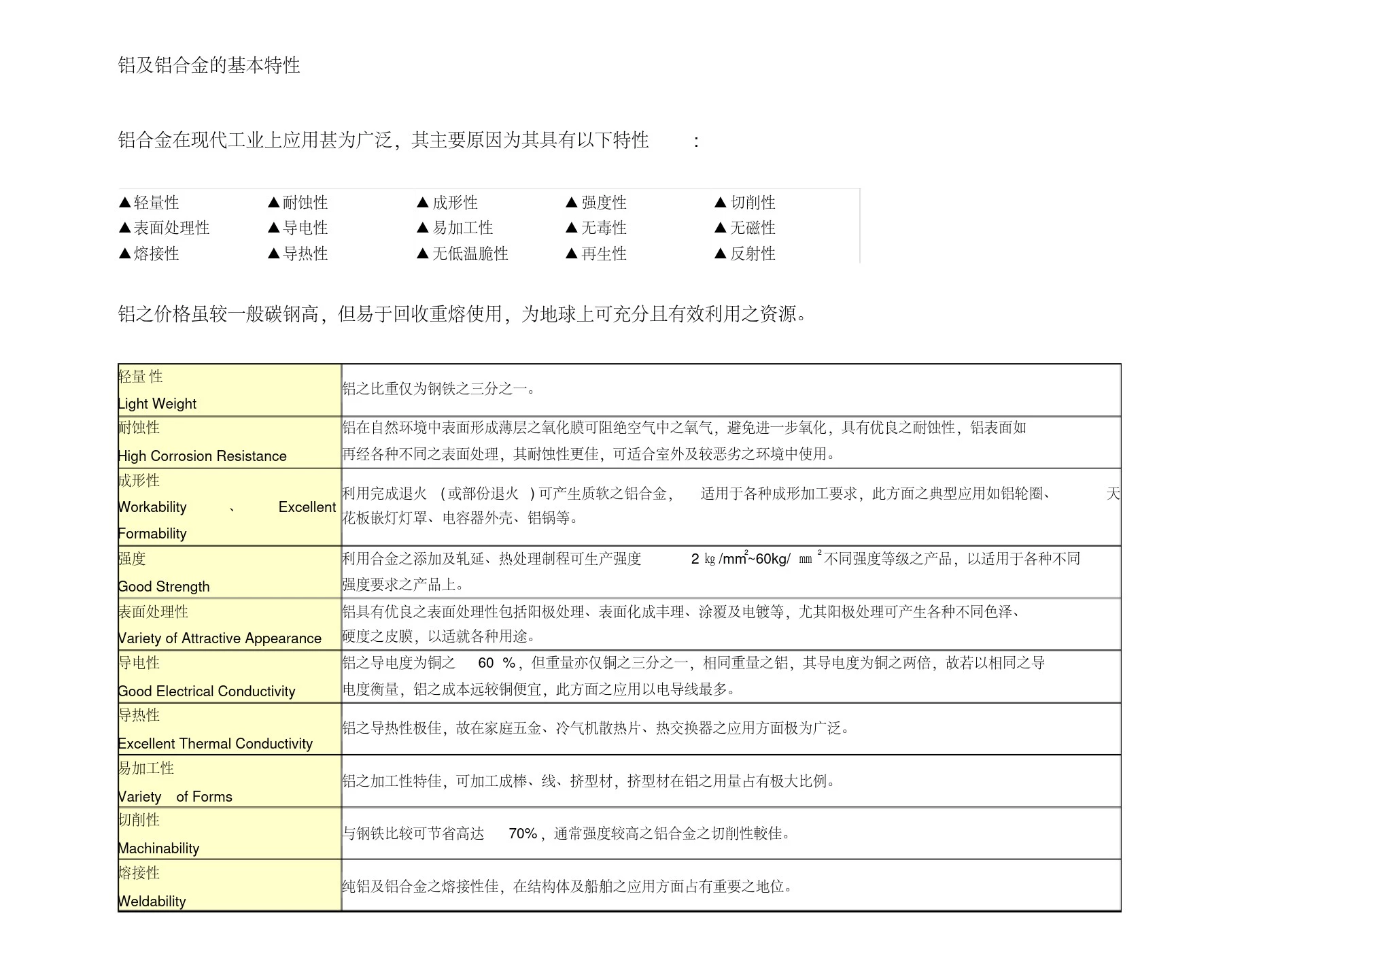Click the line starting 铝之导电度为铜之
Image resolution: width=1380 pixels, height=975 pixels.
pyautogui.click(x=693, y=663)
